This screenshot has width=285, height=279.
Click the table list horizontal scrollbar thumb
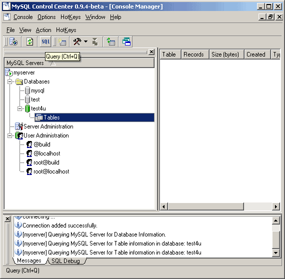coord(206,206)
